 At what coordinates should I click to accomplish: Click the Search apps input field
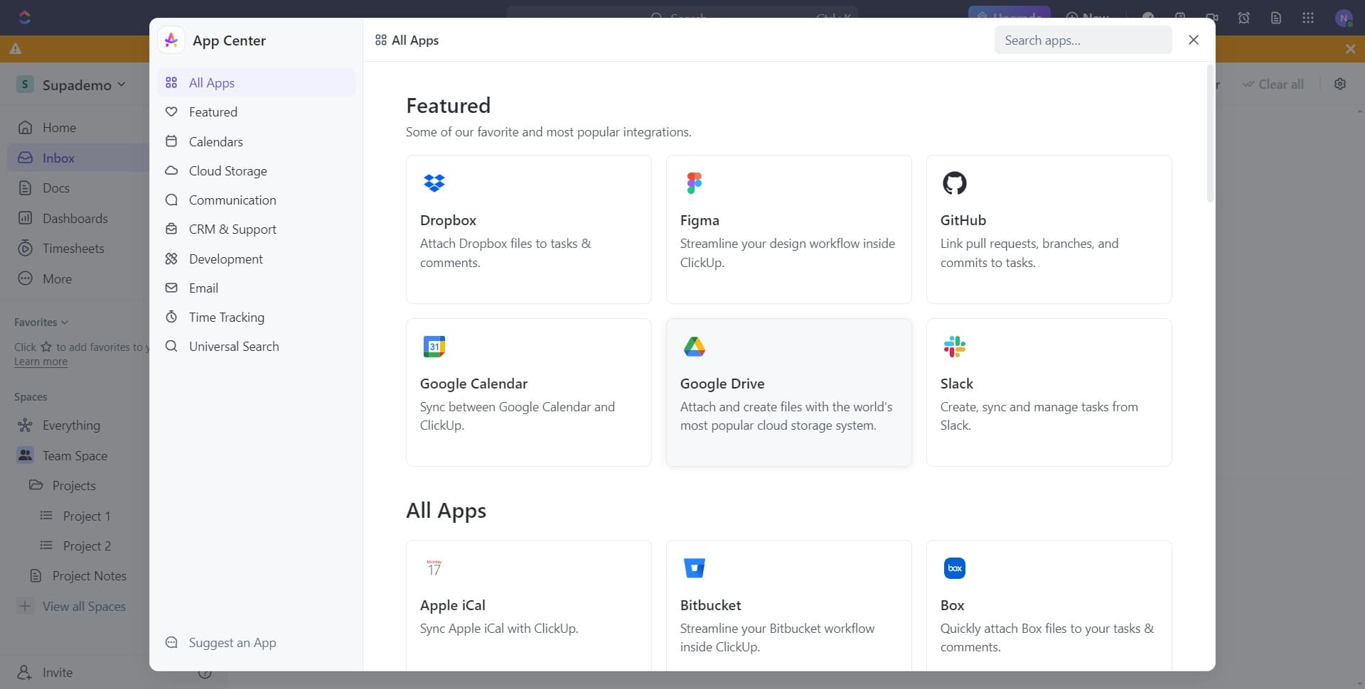tap(1082, 40)
